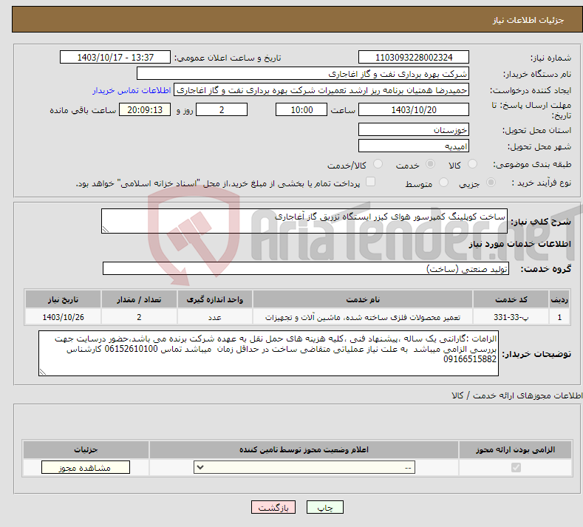
Task: Open the اطلاعات تماس خریدار link
Action: (x=132, y=90)
